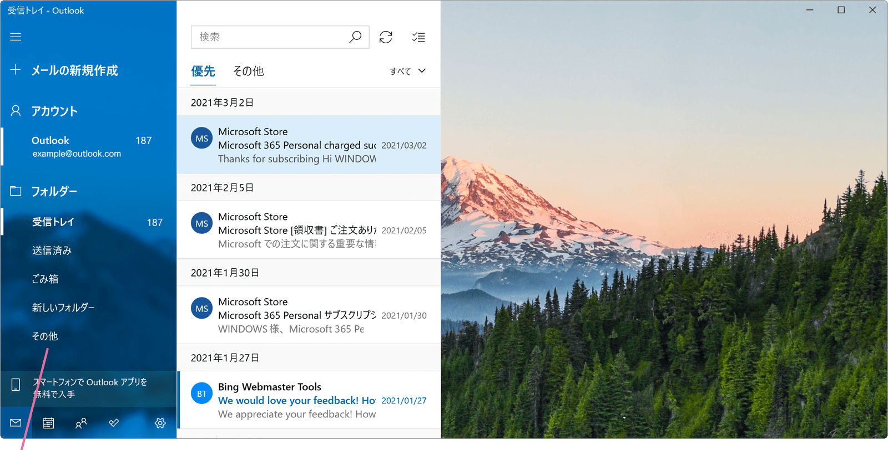Open 受信トレイ folder

(89, 222)
